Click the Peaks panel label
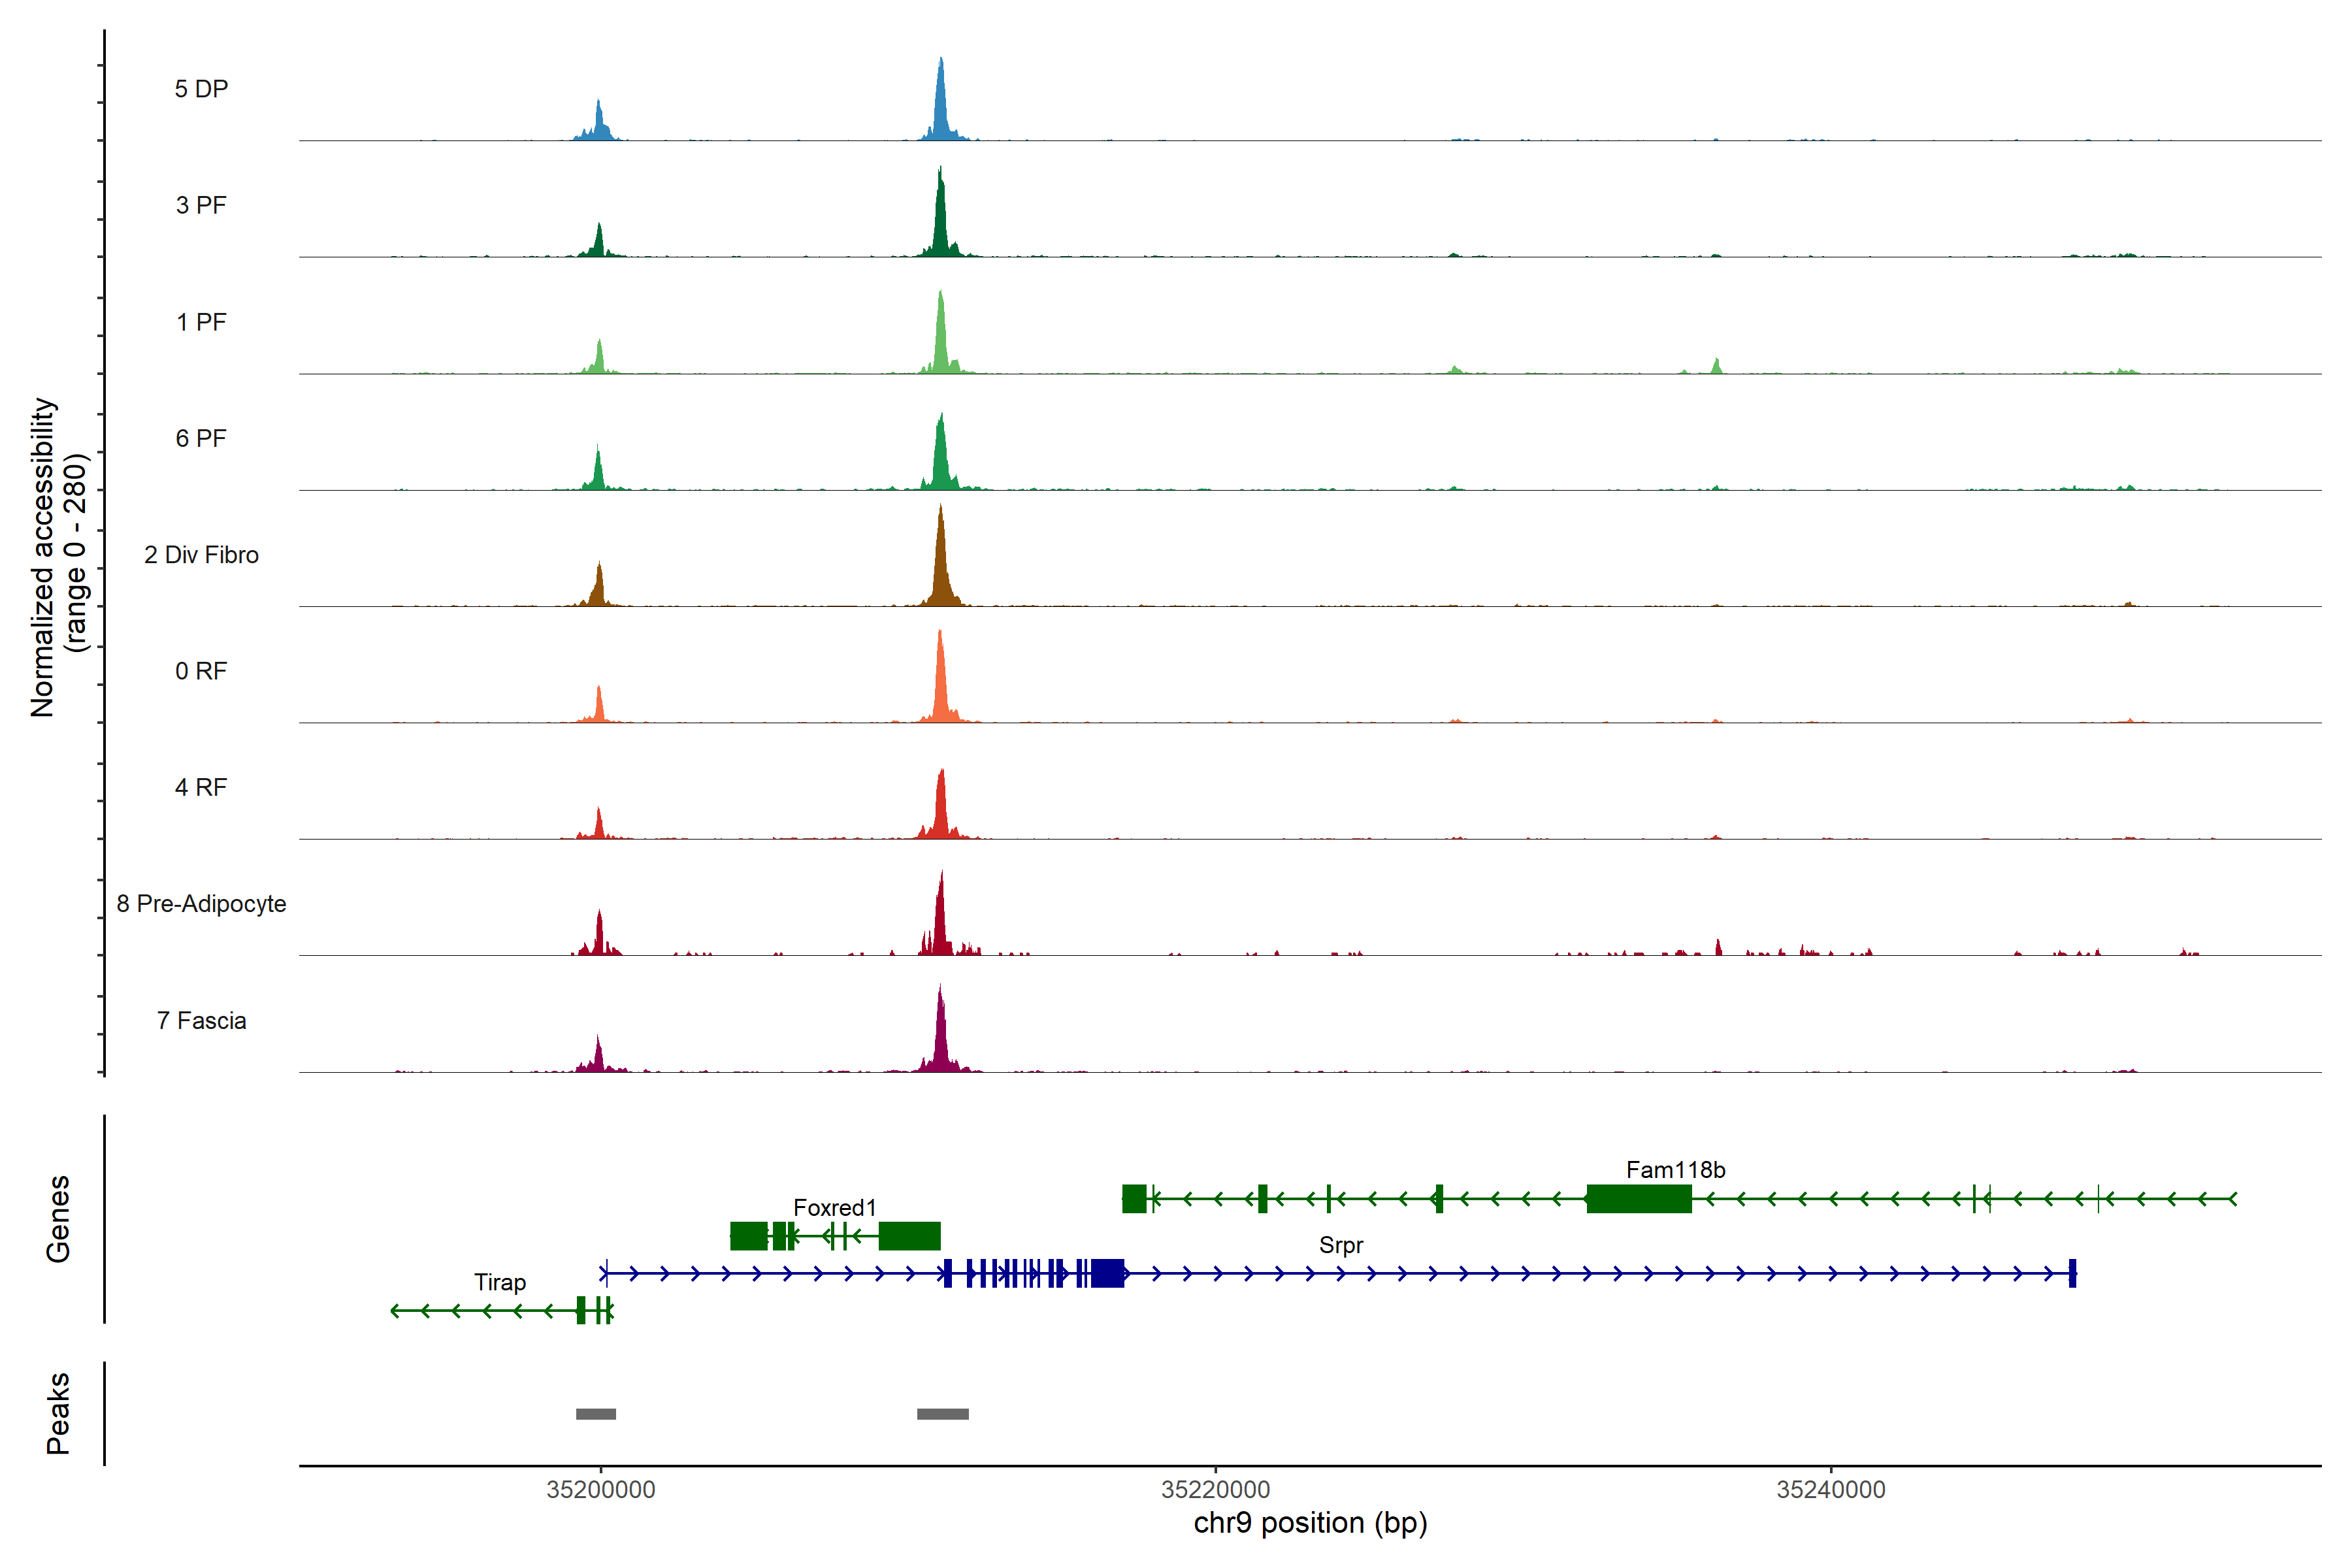 click(x=58, y=1412)
